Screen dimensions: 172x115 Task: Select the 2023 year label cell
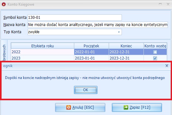pyautogui.click(x=43, y=58)
